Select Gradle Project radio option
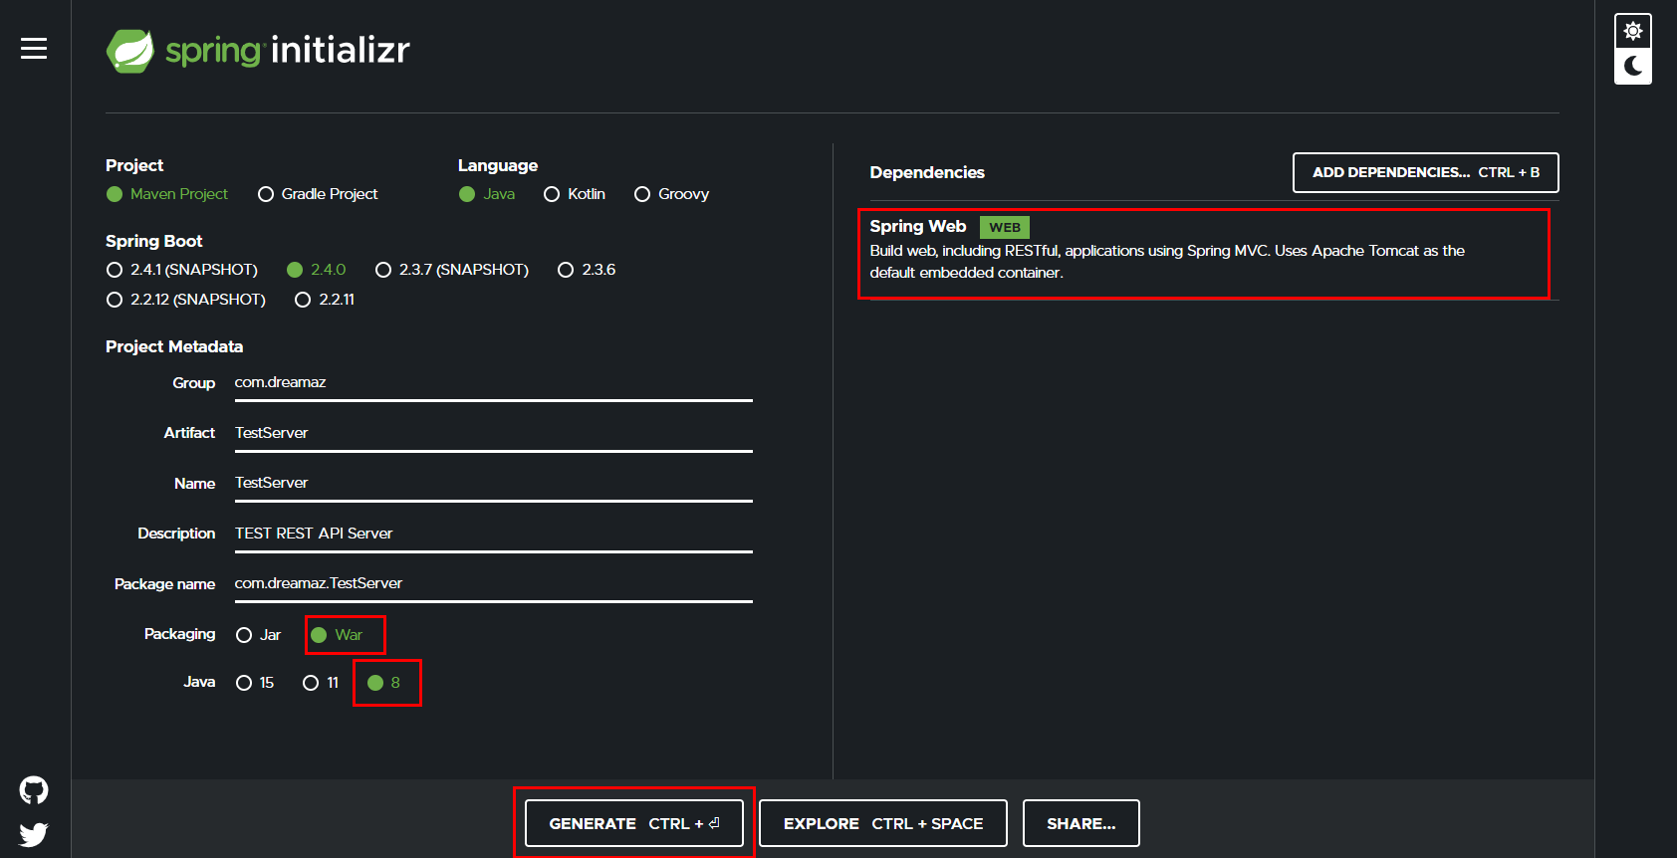 click(x=318, y=194)
